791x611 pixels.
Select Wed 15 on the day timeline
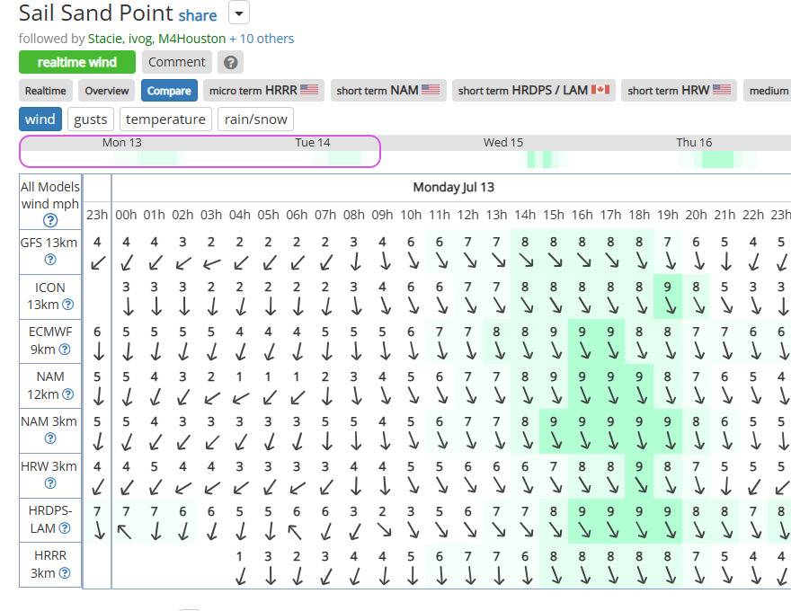[503, 142]
